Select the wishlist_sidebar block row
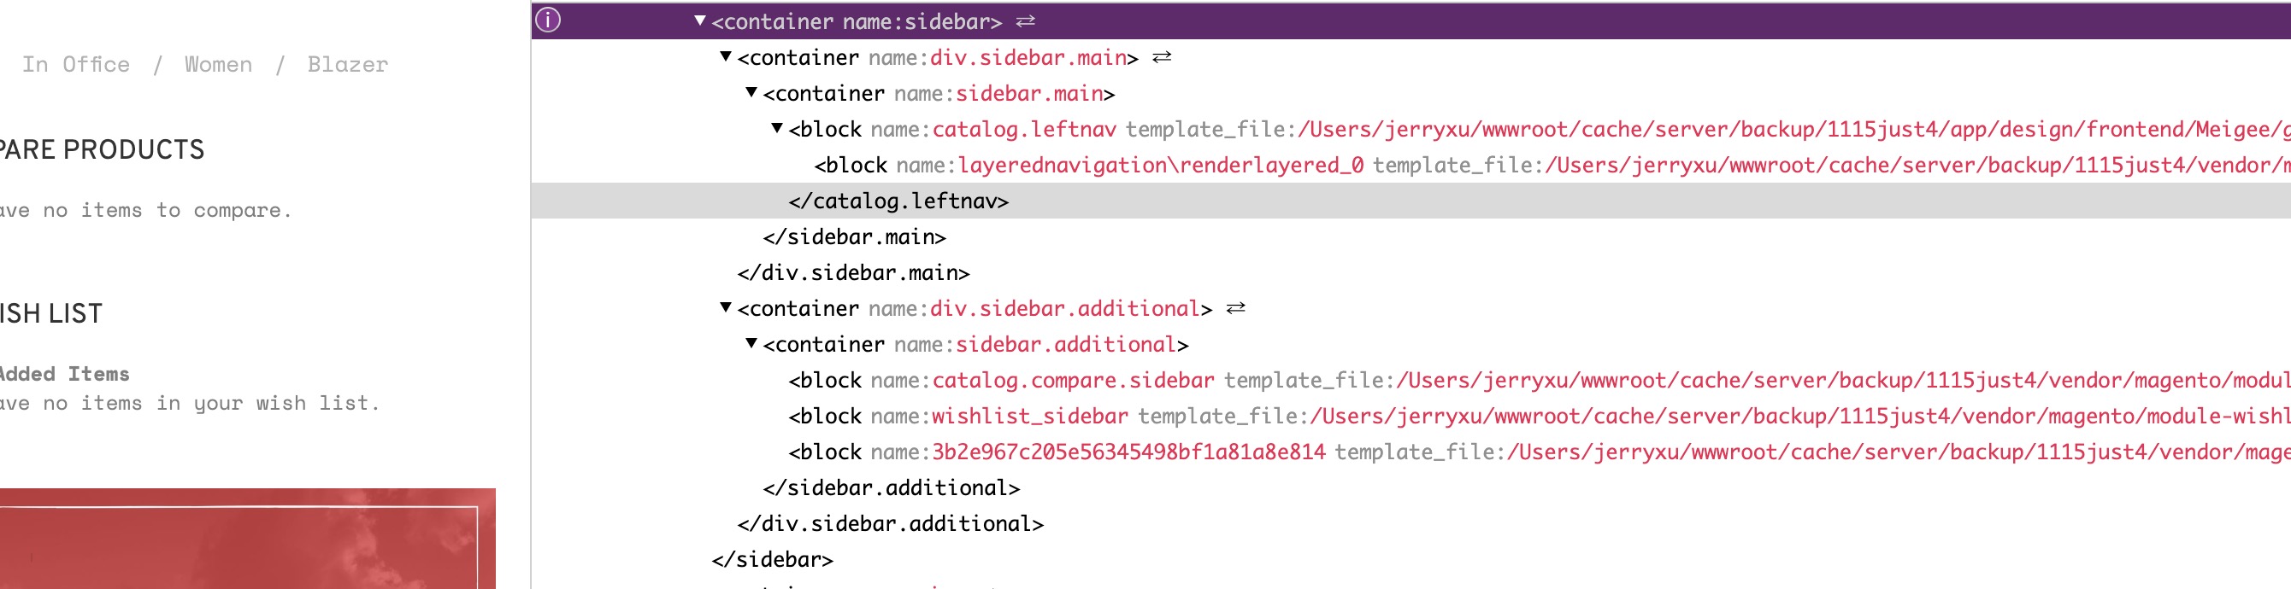The height and width of the screenshot is (589, 2291). [1411, 416]
